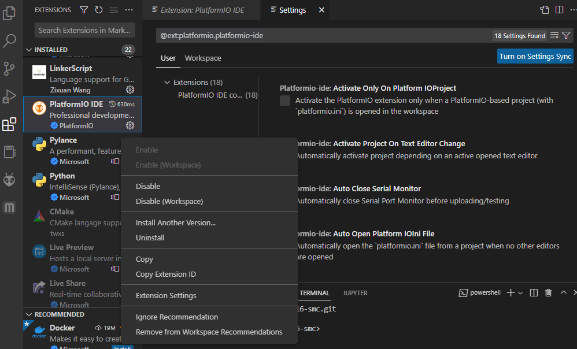Open the Run and Debug view
Screen dimensions: 577x349
coord(9,96)
